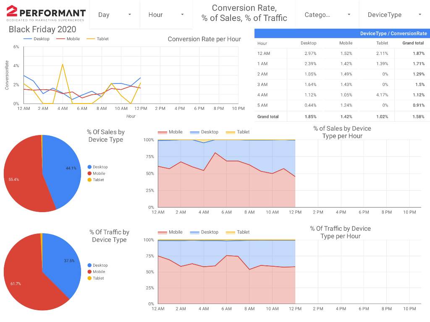The image size is (430, 322).
Task: Sort table by the Hour column header
Action: click(x=262, y=43)
